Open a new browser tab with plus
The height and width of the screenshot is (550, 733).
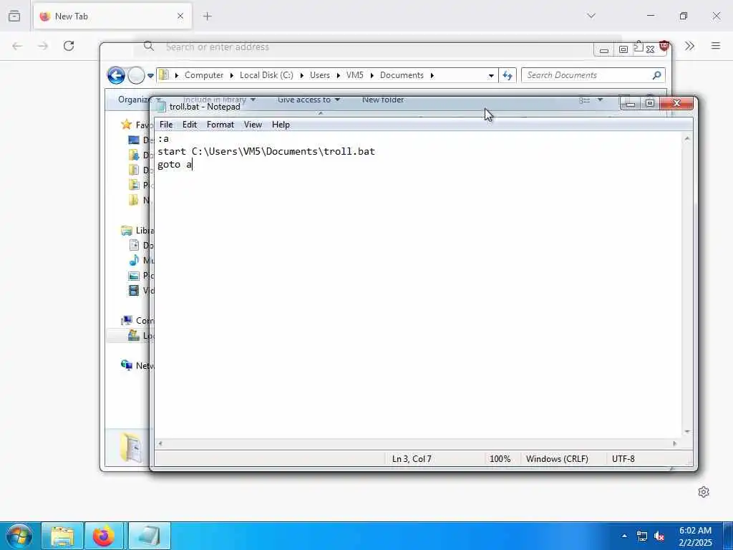(208, 16)
